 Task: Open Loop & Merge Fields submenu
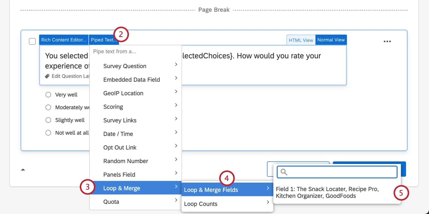pos(211,190)
